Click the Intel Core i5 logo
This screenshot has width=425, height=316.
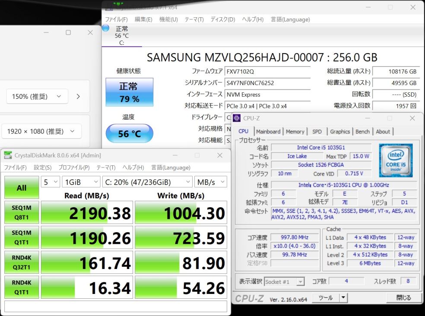(396, 160)
